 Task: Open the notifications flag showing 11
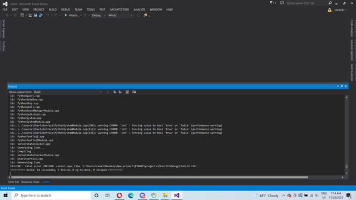coord(273,3)
